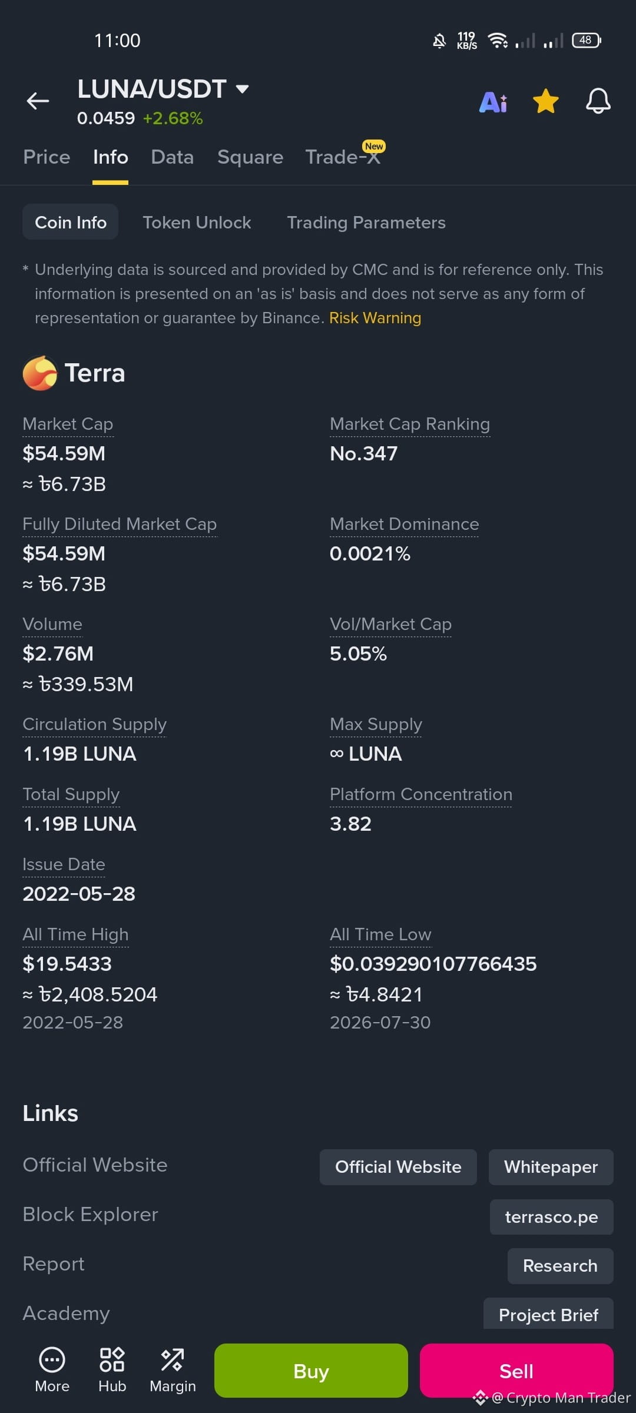636x1413 pixels.
Task: Open the Square tab
Action: click(250, 157)
